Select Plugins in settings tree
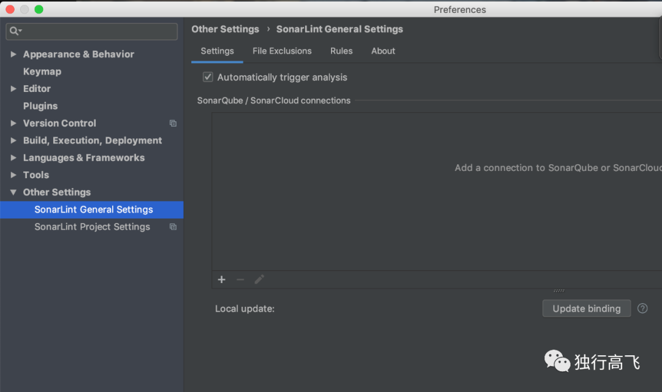This screenshot has height=392, width=662. tap(40, 106)
